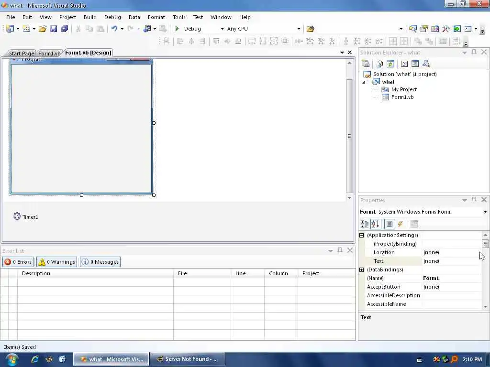Open the Debug solution configuration dropdown
490x367 pixels.
tap(222, 29)
